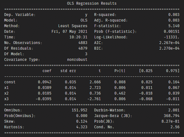The width and height of the screenshot is (184, 137).
Task: Click the Jarque-Bera value 368.794
Action: (172, 116)
